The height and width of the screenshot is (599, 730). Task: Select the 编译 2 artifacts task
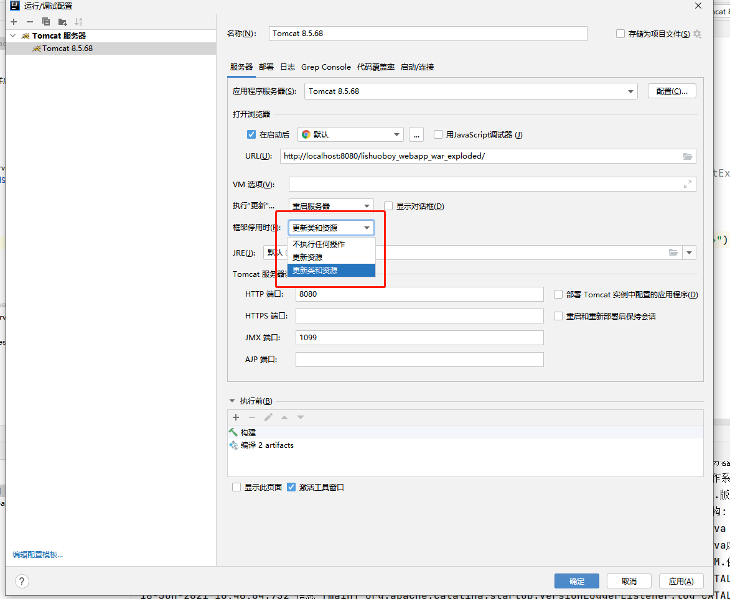click(465, 445)
